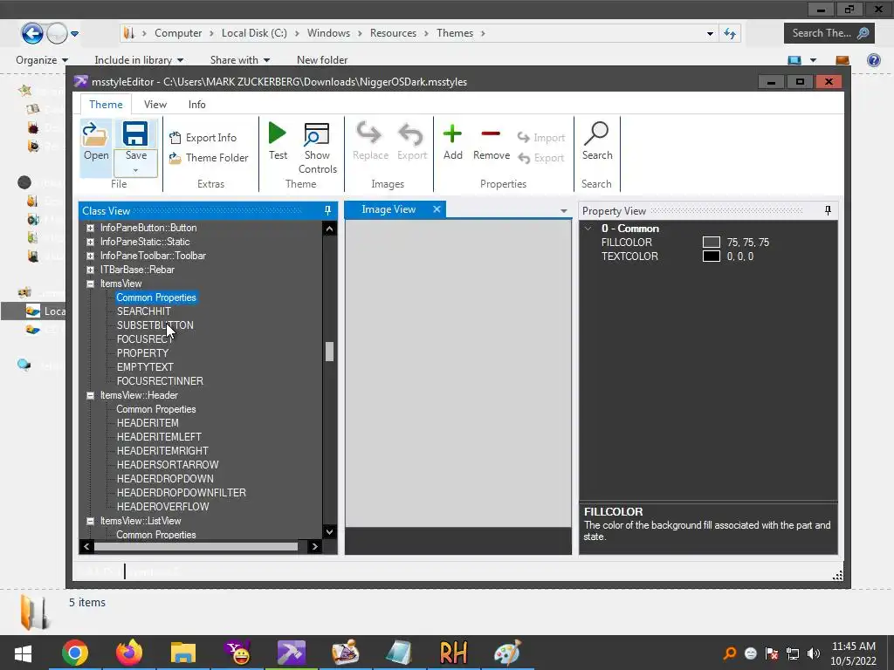Screen dimensions: 894x670
Task: Switch to the View ribbon tab
Action: tap(155, 105)
